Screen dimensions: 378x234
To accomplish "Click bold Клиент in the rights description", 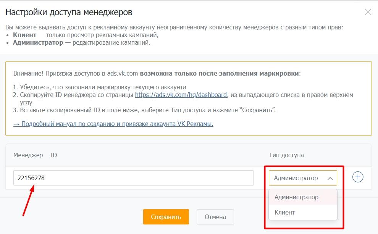I will (x=24, y=35).
